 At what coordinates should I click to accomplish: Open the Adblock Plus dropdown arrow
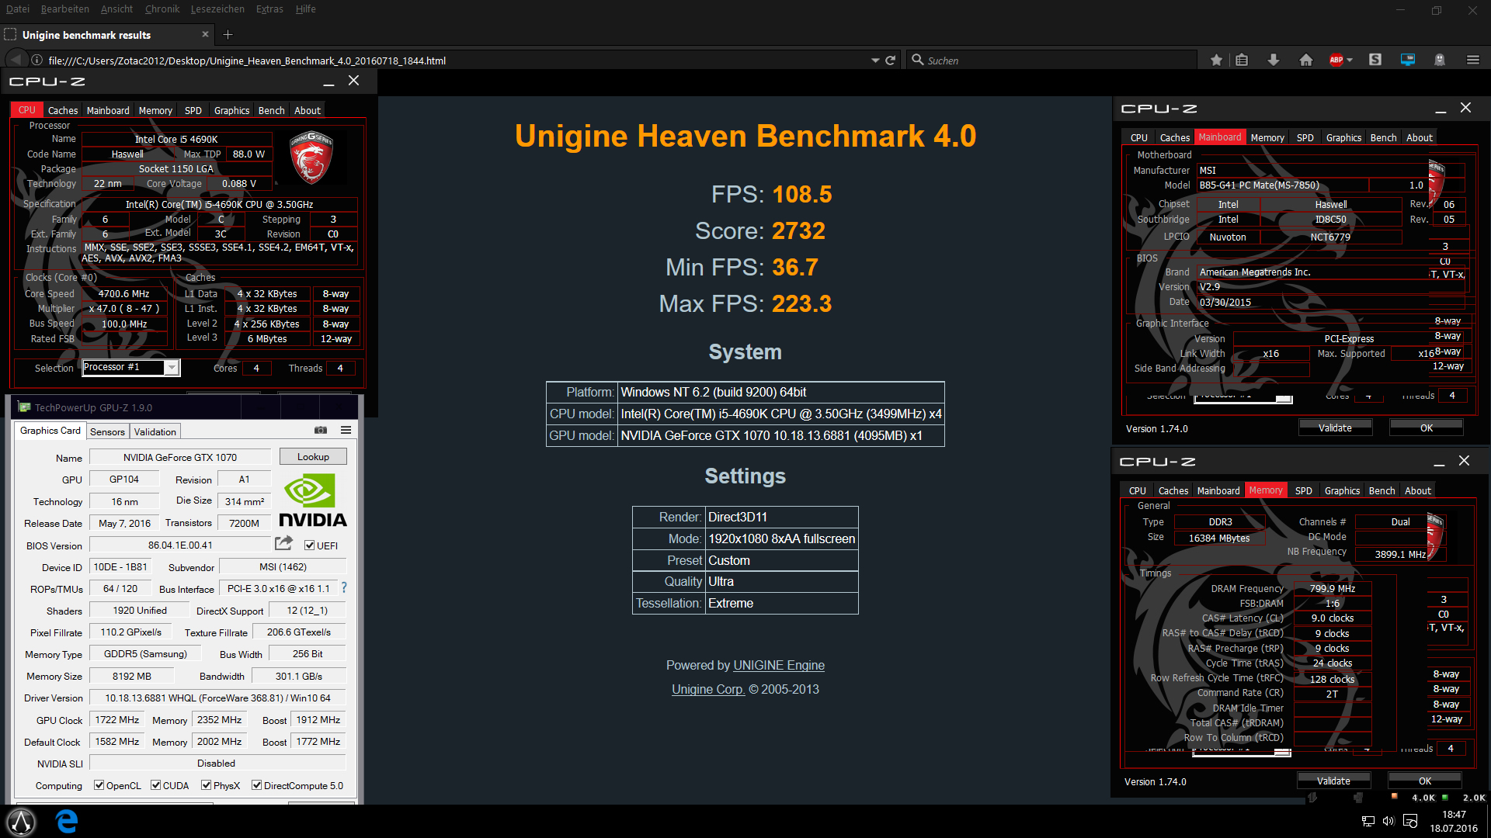tap(1350, 60)
